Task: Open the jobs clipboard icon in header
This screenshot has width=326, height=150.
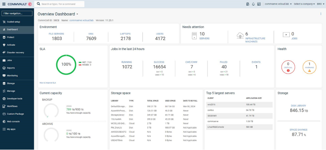Action: [x=248, y=4]
